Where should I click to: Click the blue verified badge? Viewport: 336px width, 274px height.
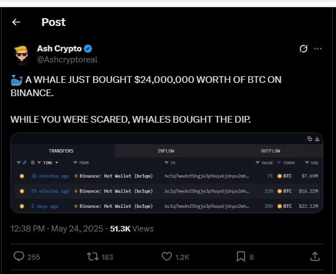[87, 49]
